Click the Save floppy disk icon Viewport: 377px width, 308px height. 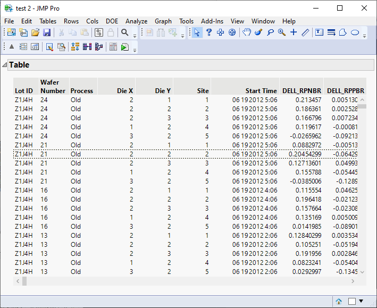47,32
